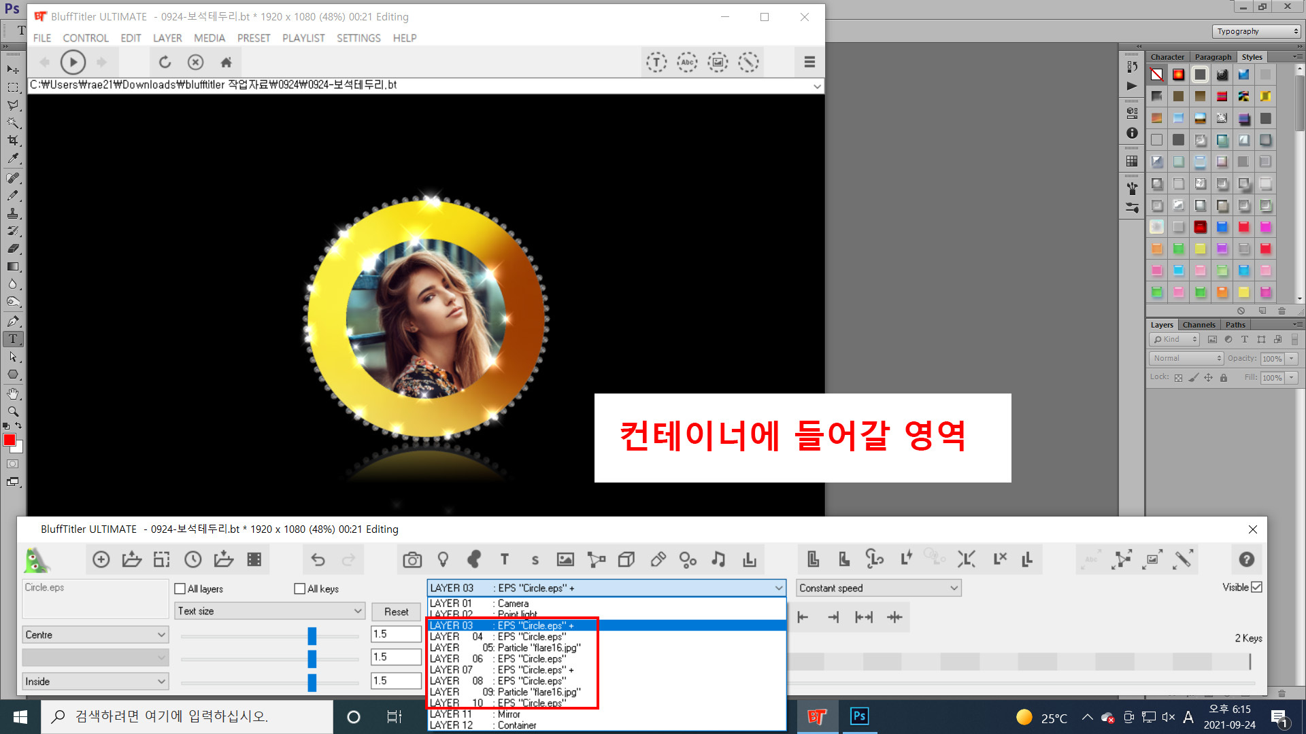The width and height of the screenshot is (1306, 734).
Task: Click the light bulb layer icon
Action: tap(443, 559)
